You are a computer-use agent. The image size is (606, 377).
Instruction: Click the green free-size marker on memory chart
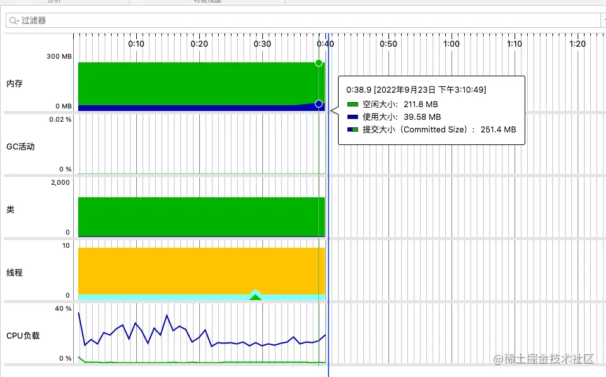pyautogui.click(x=318, y=63)
